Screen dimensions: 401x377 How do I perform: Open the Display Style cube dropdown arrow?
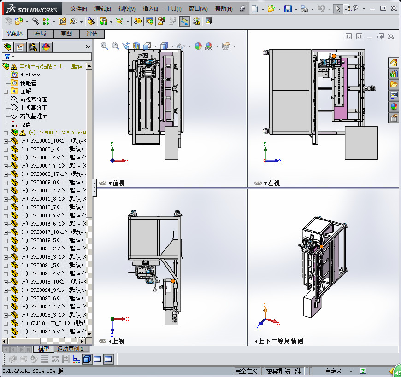[172, 46]
